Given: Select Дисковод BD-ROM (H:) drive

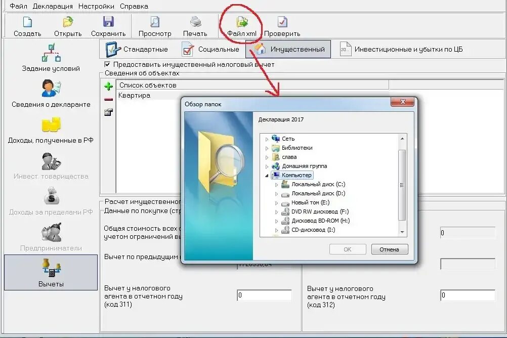Looking at the screenshot, I should (x=321, y=221).
